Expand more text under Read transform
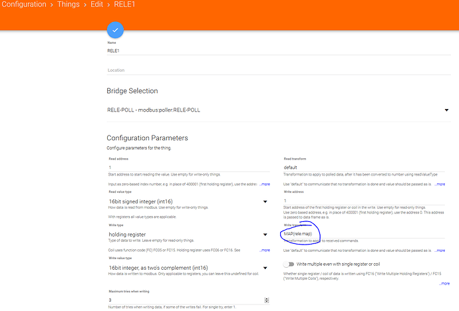Screen dimensions: 459x311 [440, 184]
